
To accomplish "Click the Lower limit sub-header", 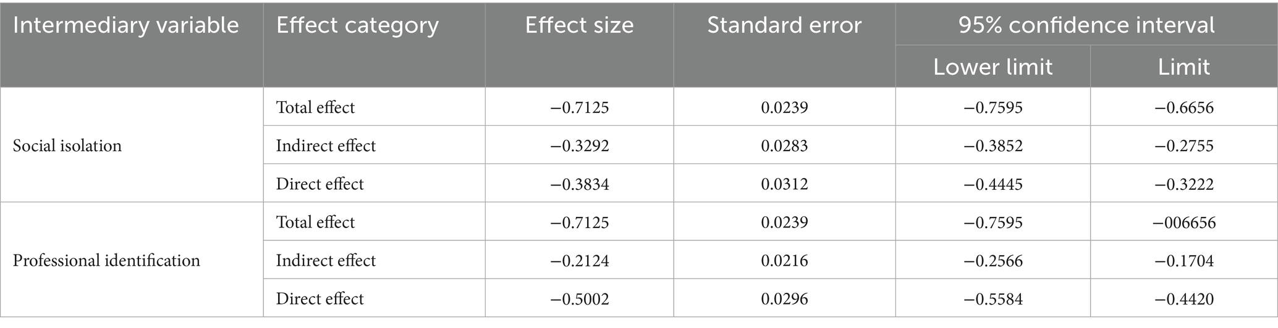I will pyautogui.click(x=992, y=67).
